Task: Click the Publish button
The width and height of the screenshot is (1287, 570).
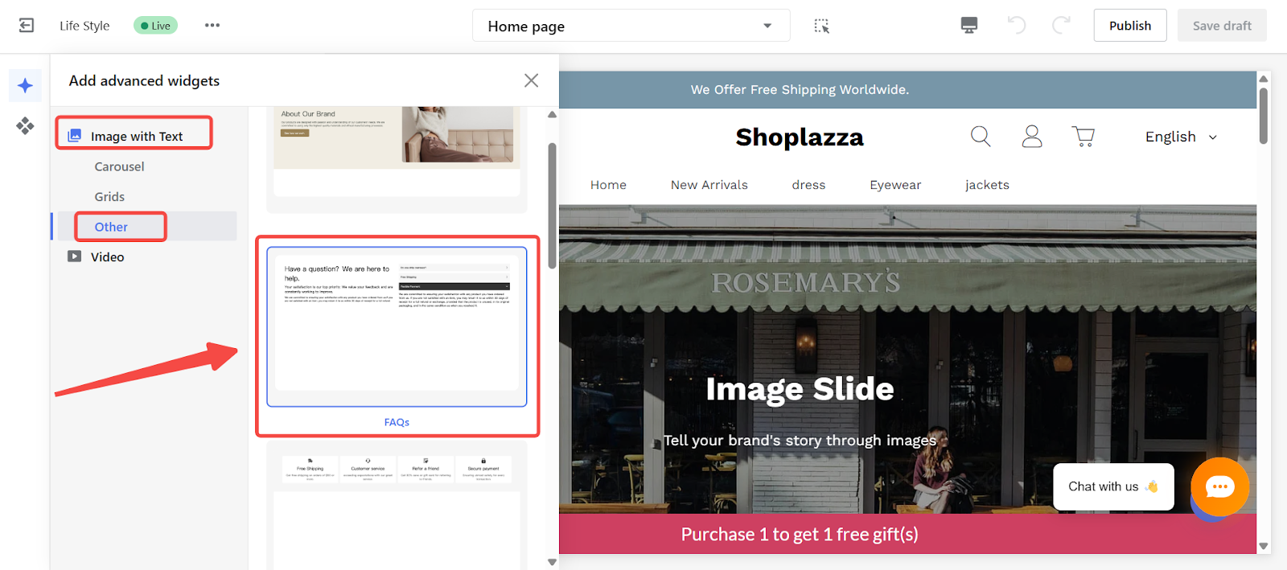Action: 1130,26
